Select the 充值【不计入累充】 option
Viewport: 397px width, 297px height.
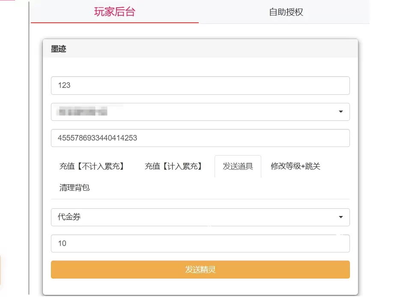pos(93,166)
